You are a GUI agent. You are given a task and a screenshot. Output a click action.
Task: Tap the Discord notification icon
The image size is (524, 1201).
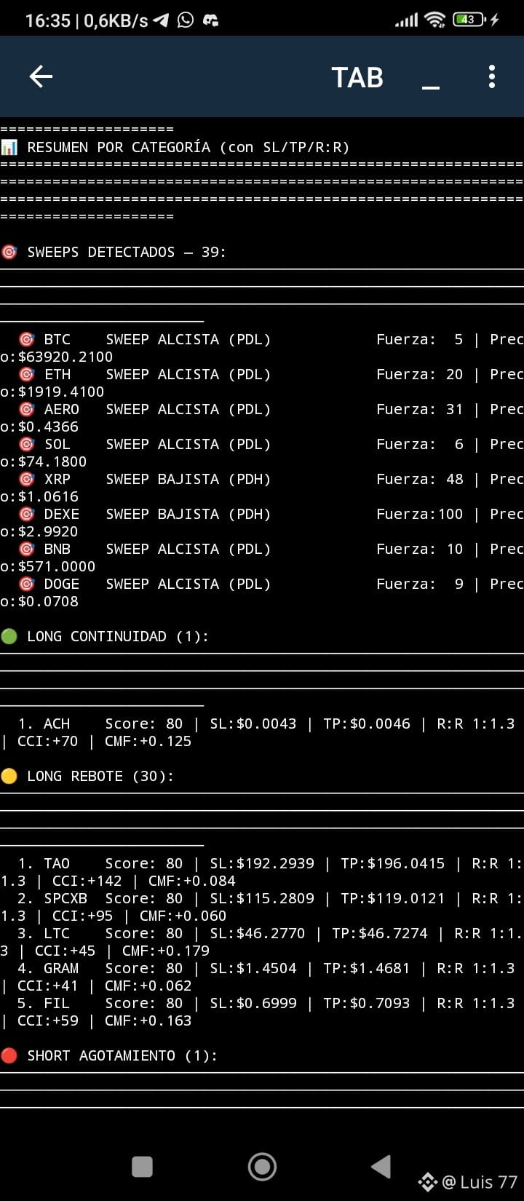(x=210, y=20)
